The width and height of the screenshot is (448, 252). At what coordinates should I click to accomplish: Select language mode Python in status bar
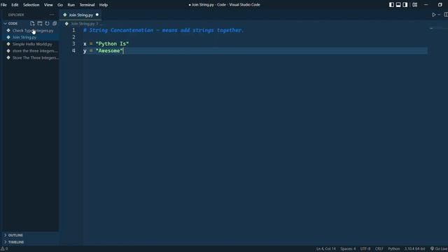click(393, 249)
